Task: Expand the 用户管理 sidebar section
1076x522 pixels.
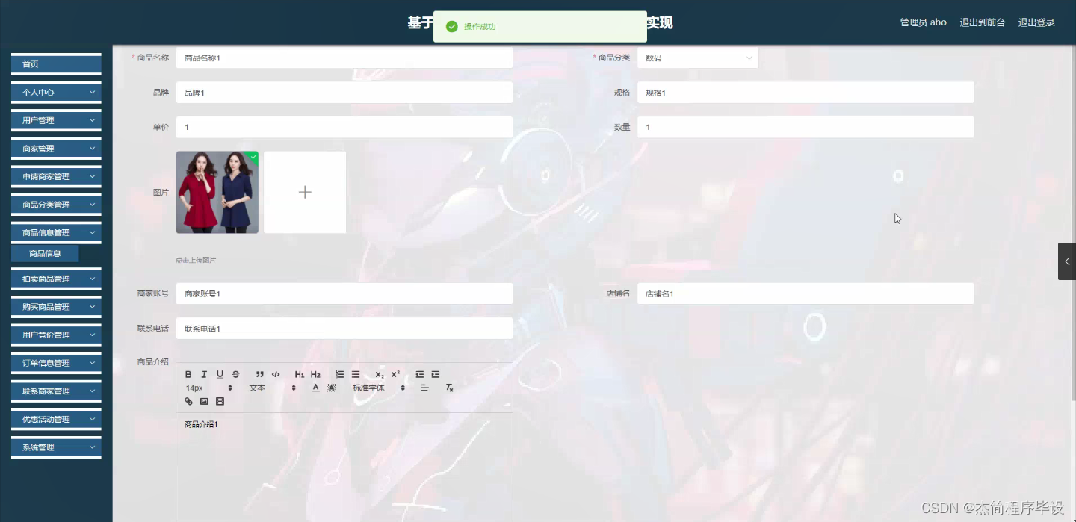Action: (55, 120)
